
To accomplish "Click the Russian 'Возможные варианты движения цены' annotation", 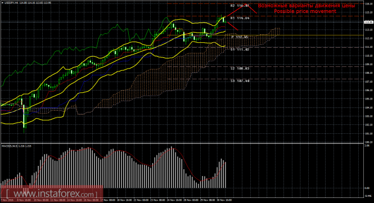I will (307, 6).
